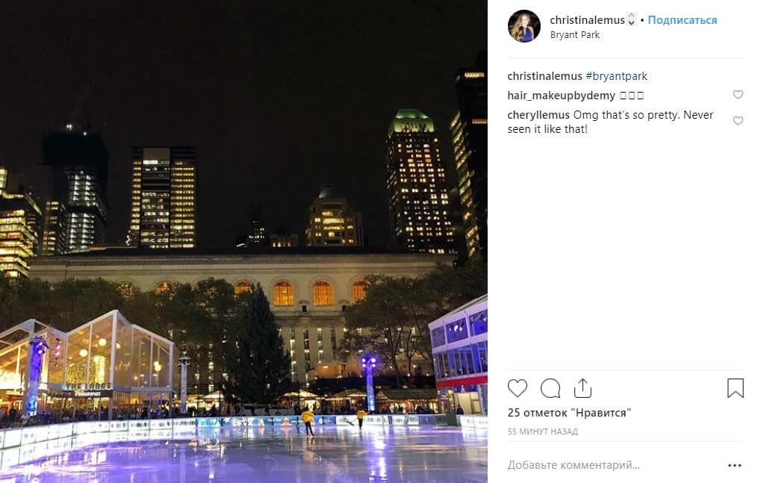The width and height of the screenshot is (758, 483).
Task: Open Bryant Park location link
Action: pos(575,35)
